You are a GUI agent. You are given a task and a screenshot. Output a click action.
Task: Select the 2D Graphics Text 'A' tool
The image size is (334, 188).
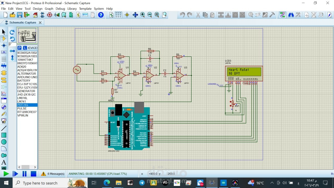click(4, 162)
